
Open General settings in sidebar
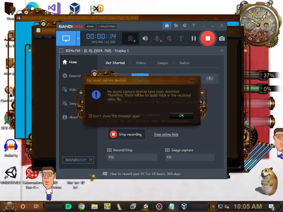[72, 76]
